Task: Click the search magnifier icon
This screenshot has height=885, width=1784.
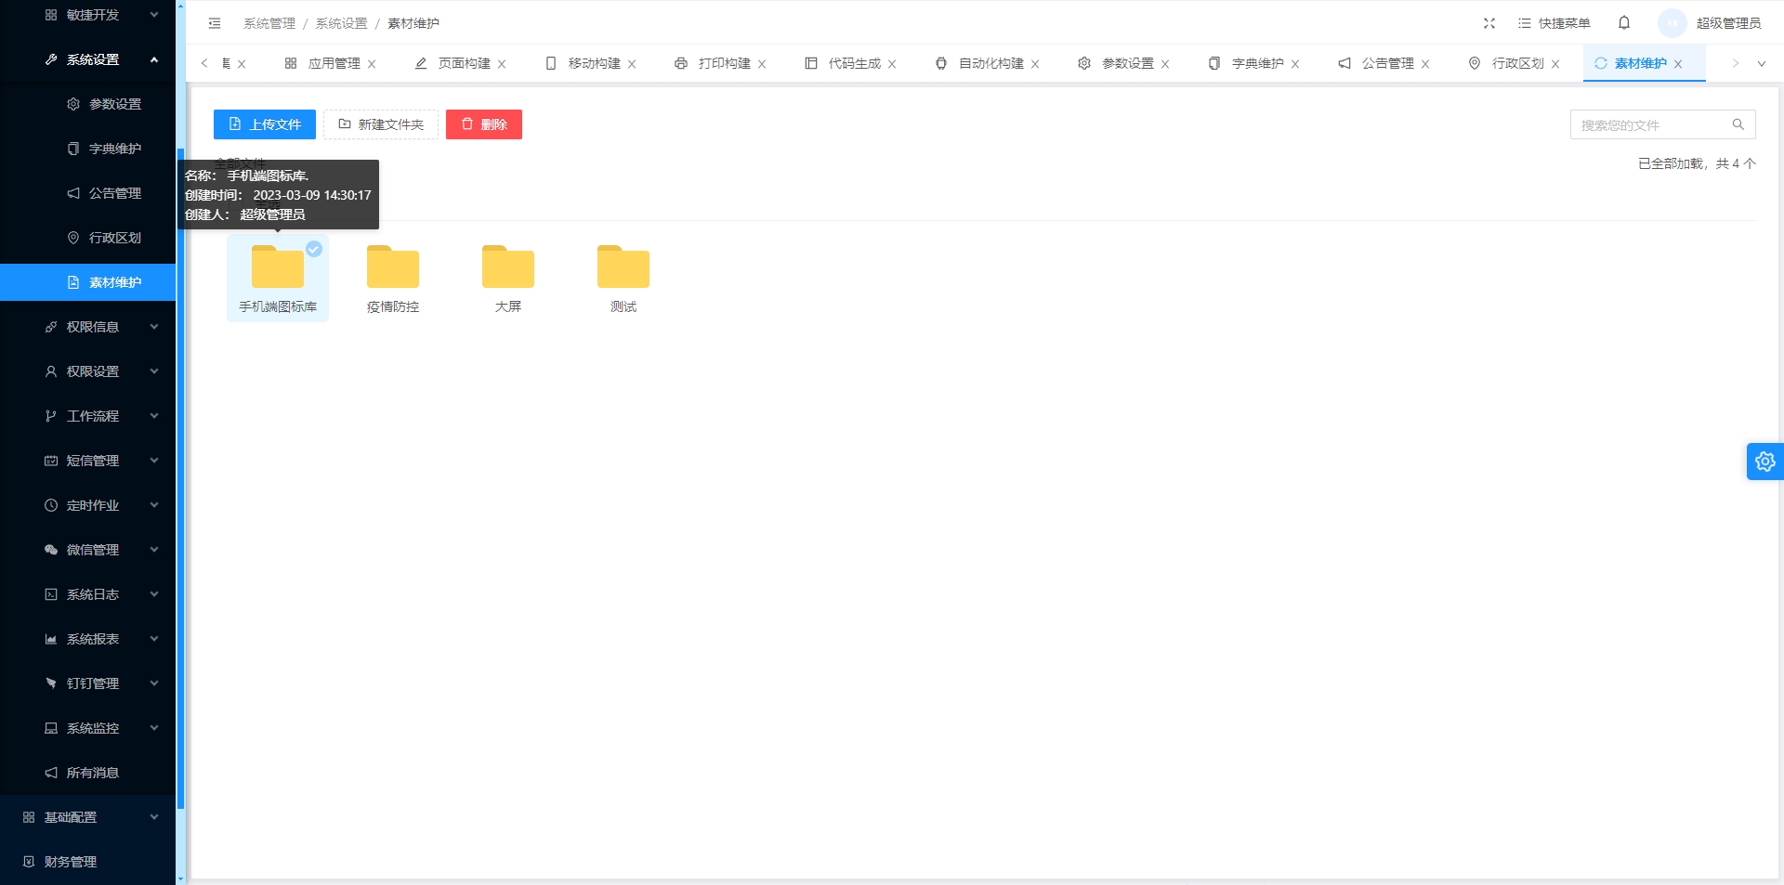Action: 1738,124
